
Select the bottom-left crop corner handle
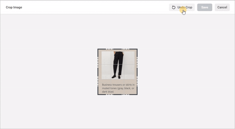[x=98, y=94]
